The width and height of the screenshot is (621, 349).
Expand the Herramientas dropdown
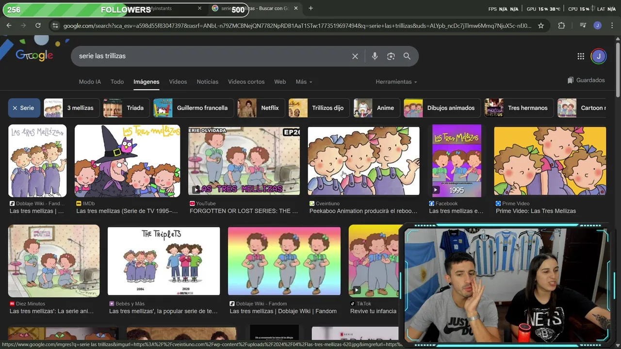click(x=396, y=82)
